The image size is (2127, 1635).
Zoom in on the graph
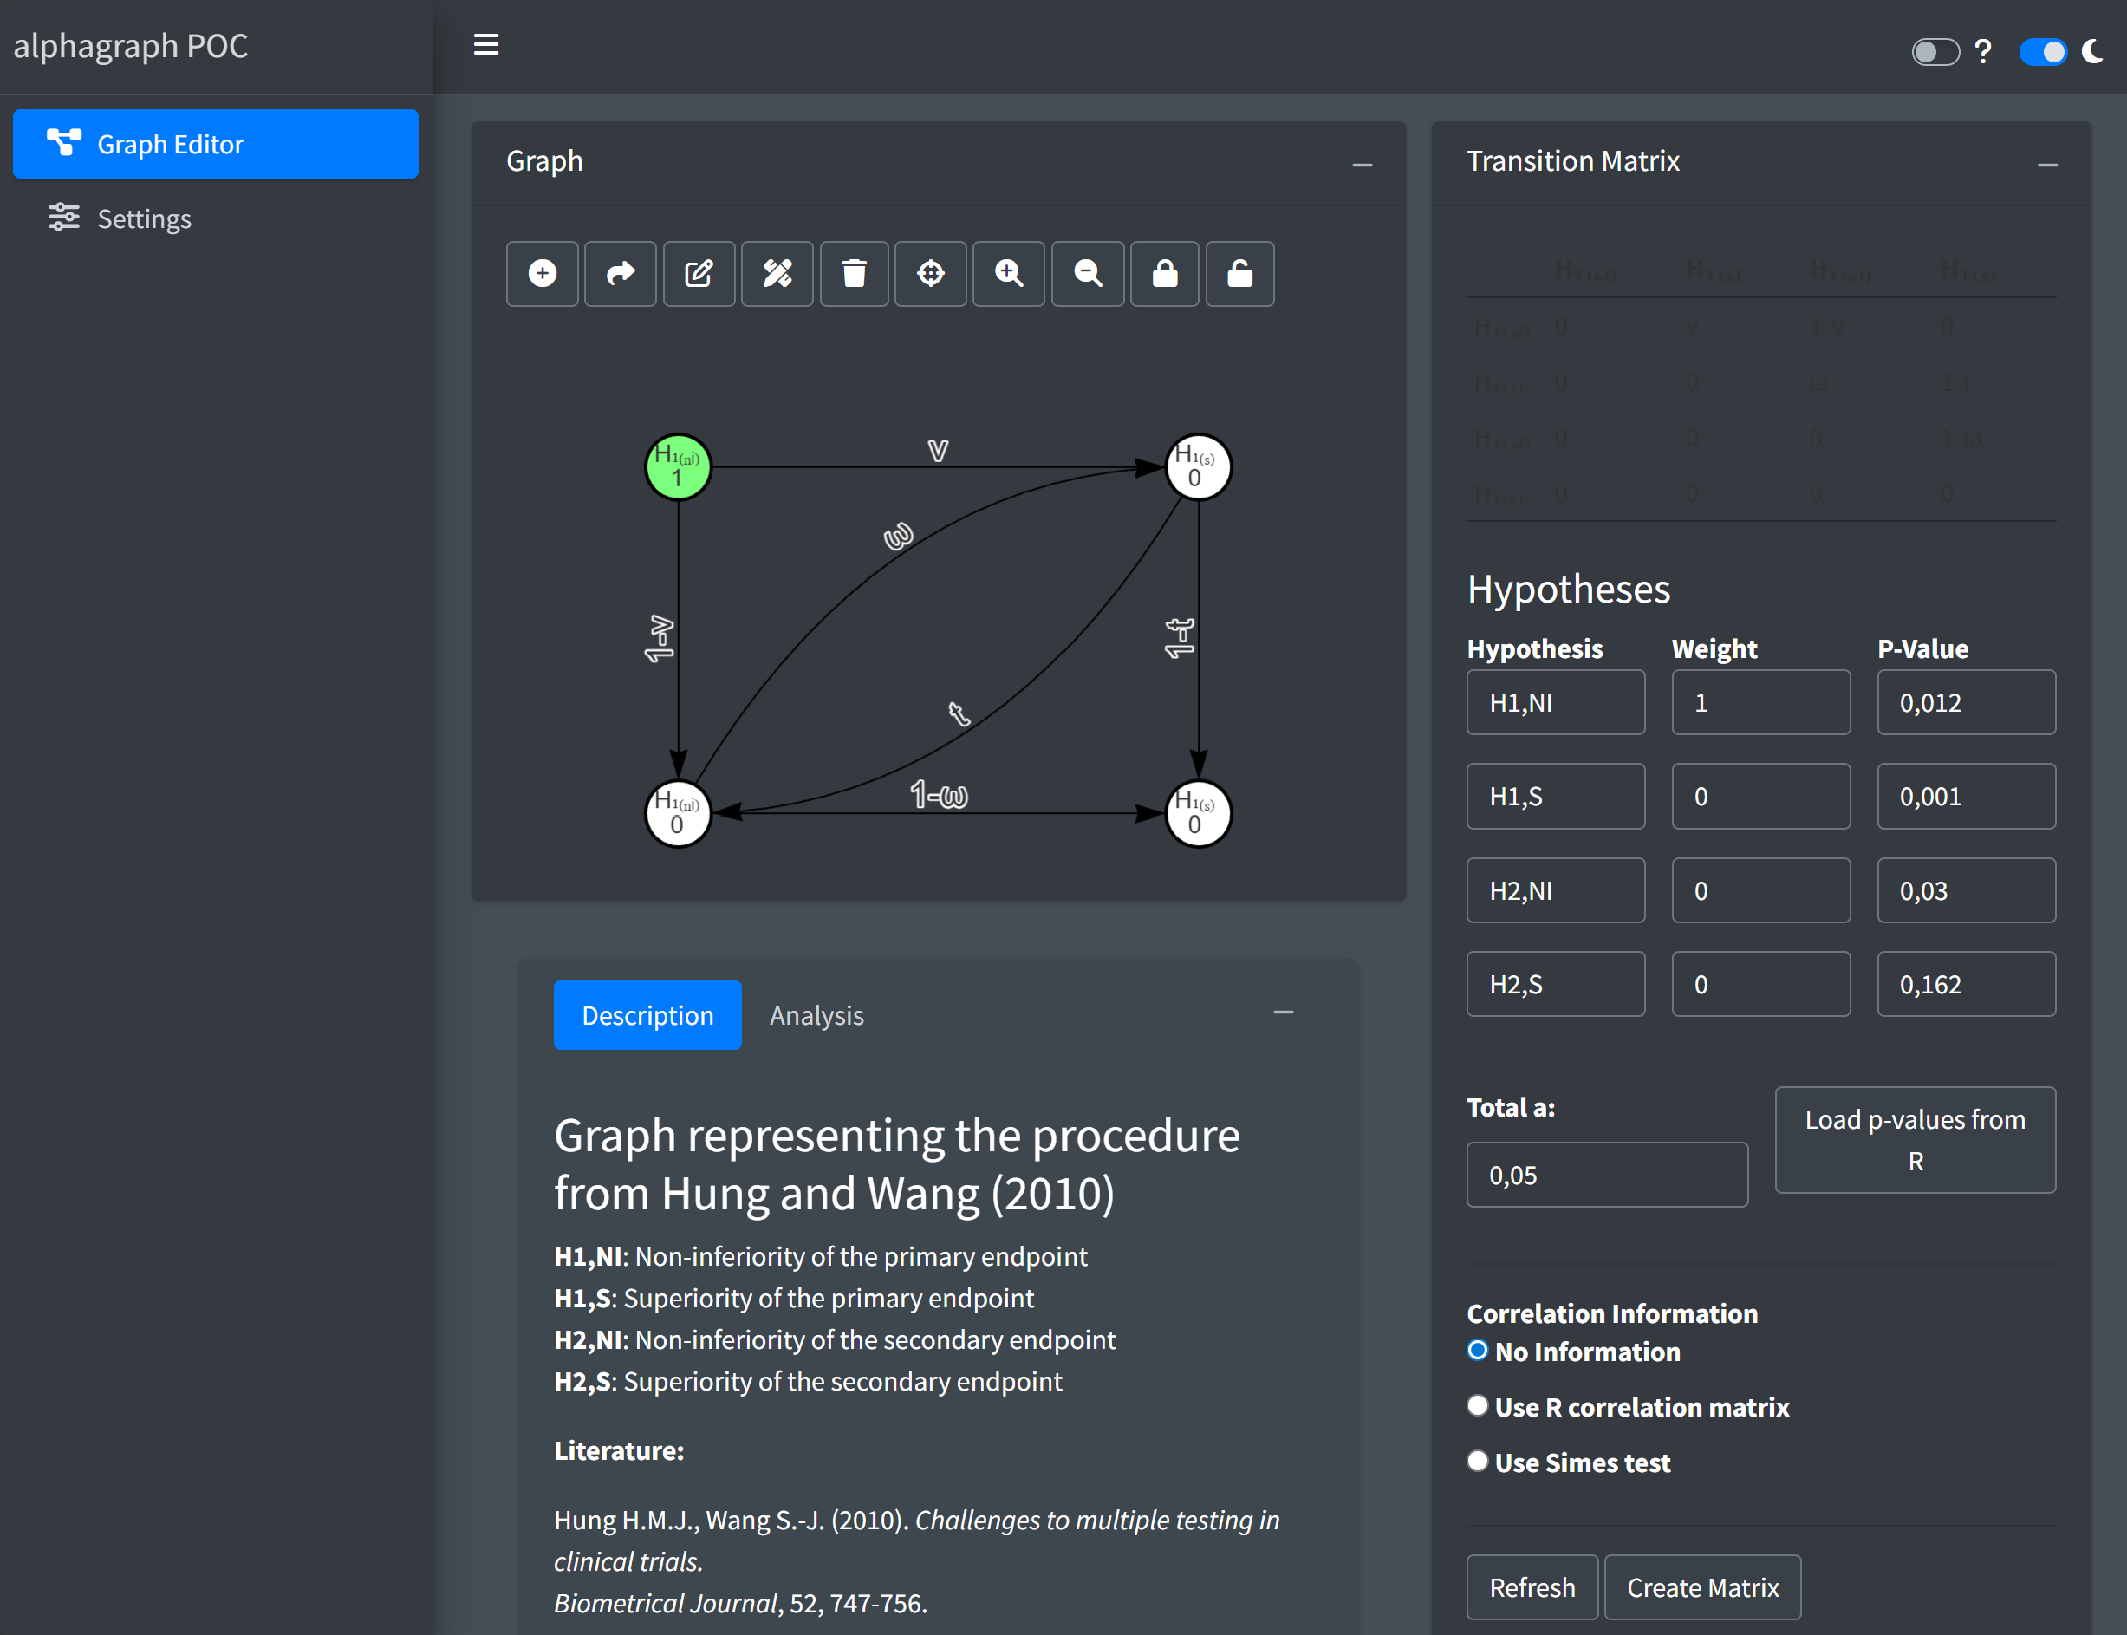(1008, 273)
